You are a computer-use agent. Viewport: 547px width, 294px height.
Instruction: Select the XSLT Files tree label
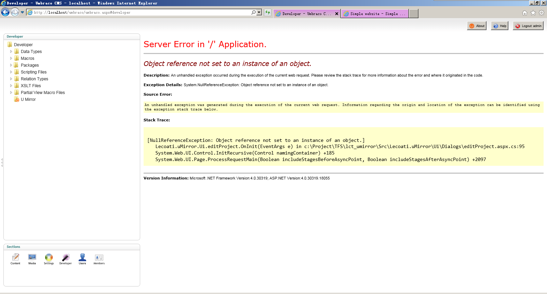[31, 86]
